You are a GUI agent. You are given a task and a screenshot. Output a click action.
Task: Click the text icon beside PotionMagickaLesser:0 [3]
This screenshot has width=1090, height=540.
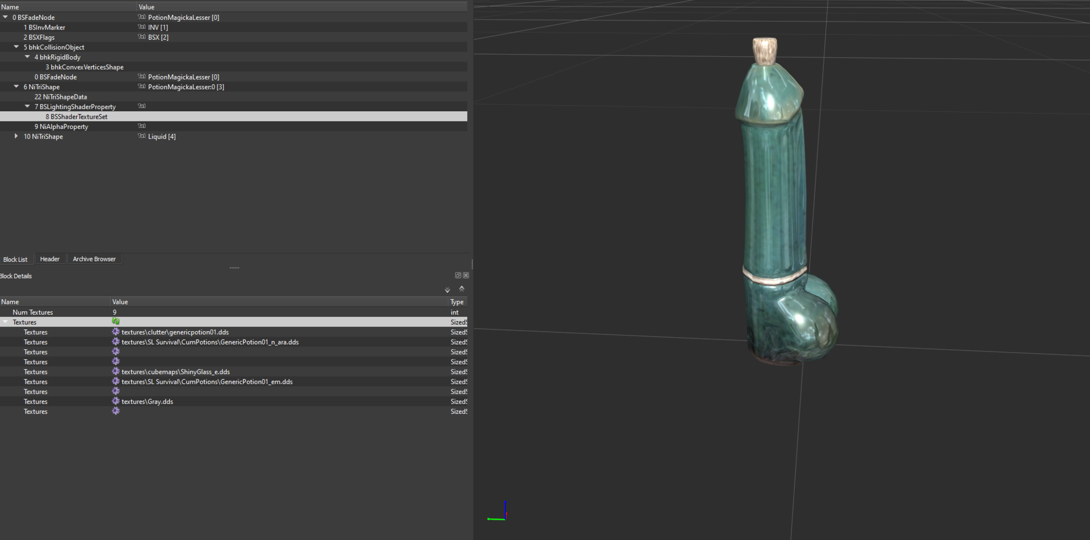(x=142, y=86)
